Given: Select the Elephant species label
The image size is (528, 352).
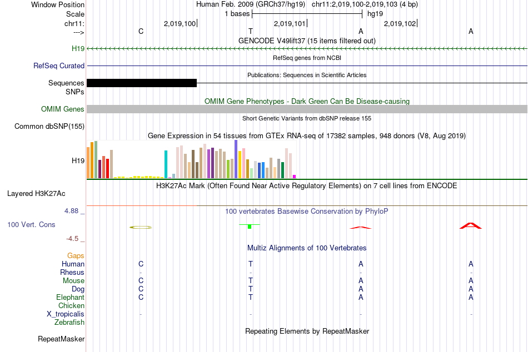Looking at the screenshot, I should tap(71, 297).
